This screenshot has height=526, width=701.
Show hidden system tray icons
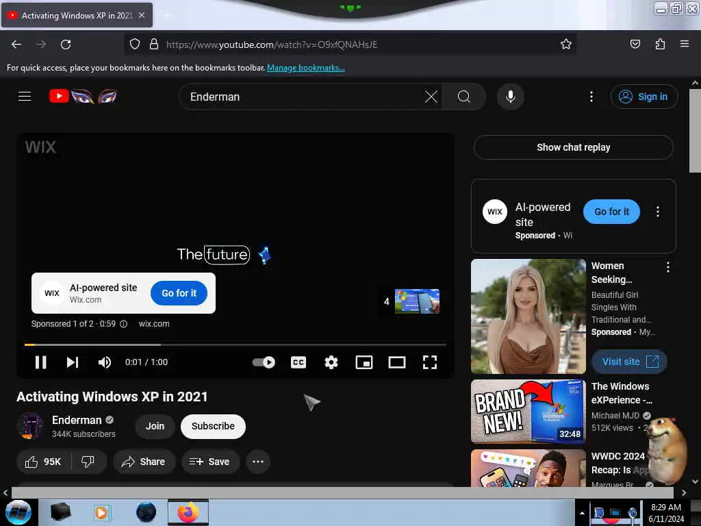click(x=582, y=513)
